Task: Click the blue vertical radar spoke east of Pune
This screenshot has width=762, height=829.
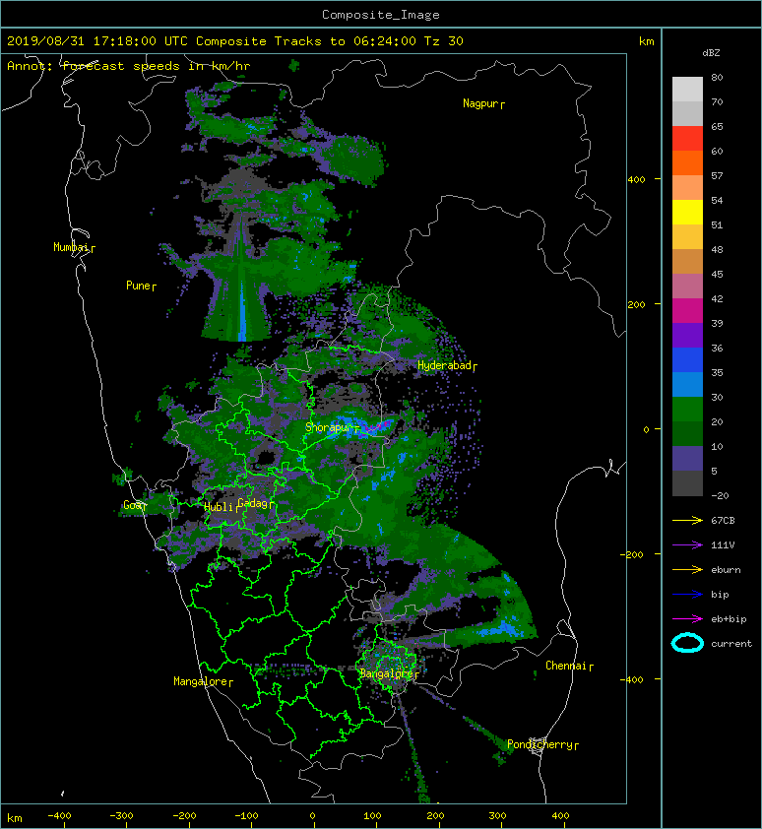Action: 242,312
